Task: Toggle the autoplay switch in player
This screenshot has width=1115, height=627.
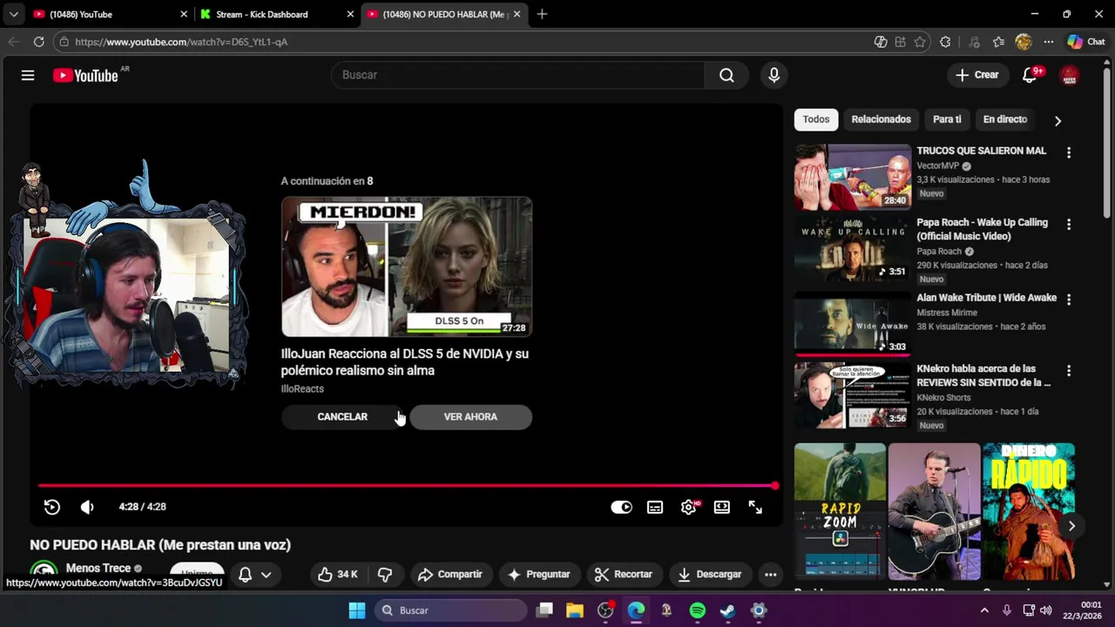Action: point(621,507)
